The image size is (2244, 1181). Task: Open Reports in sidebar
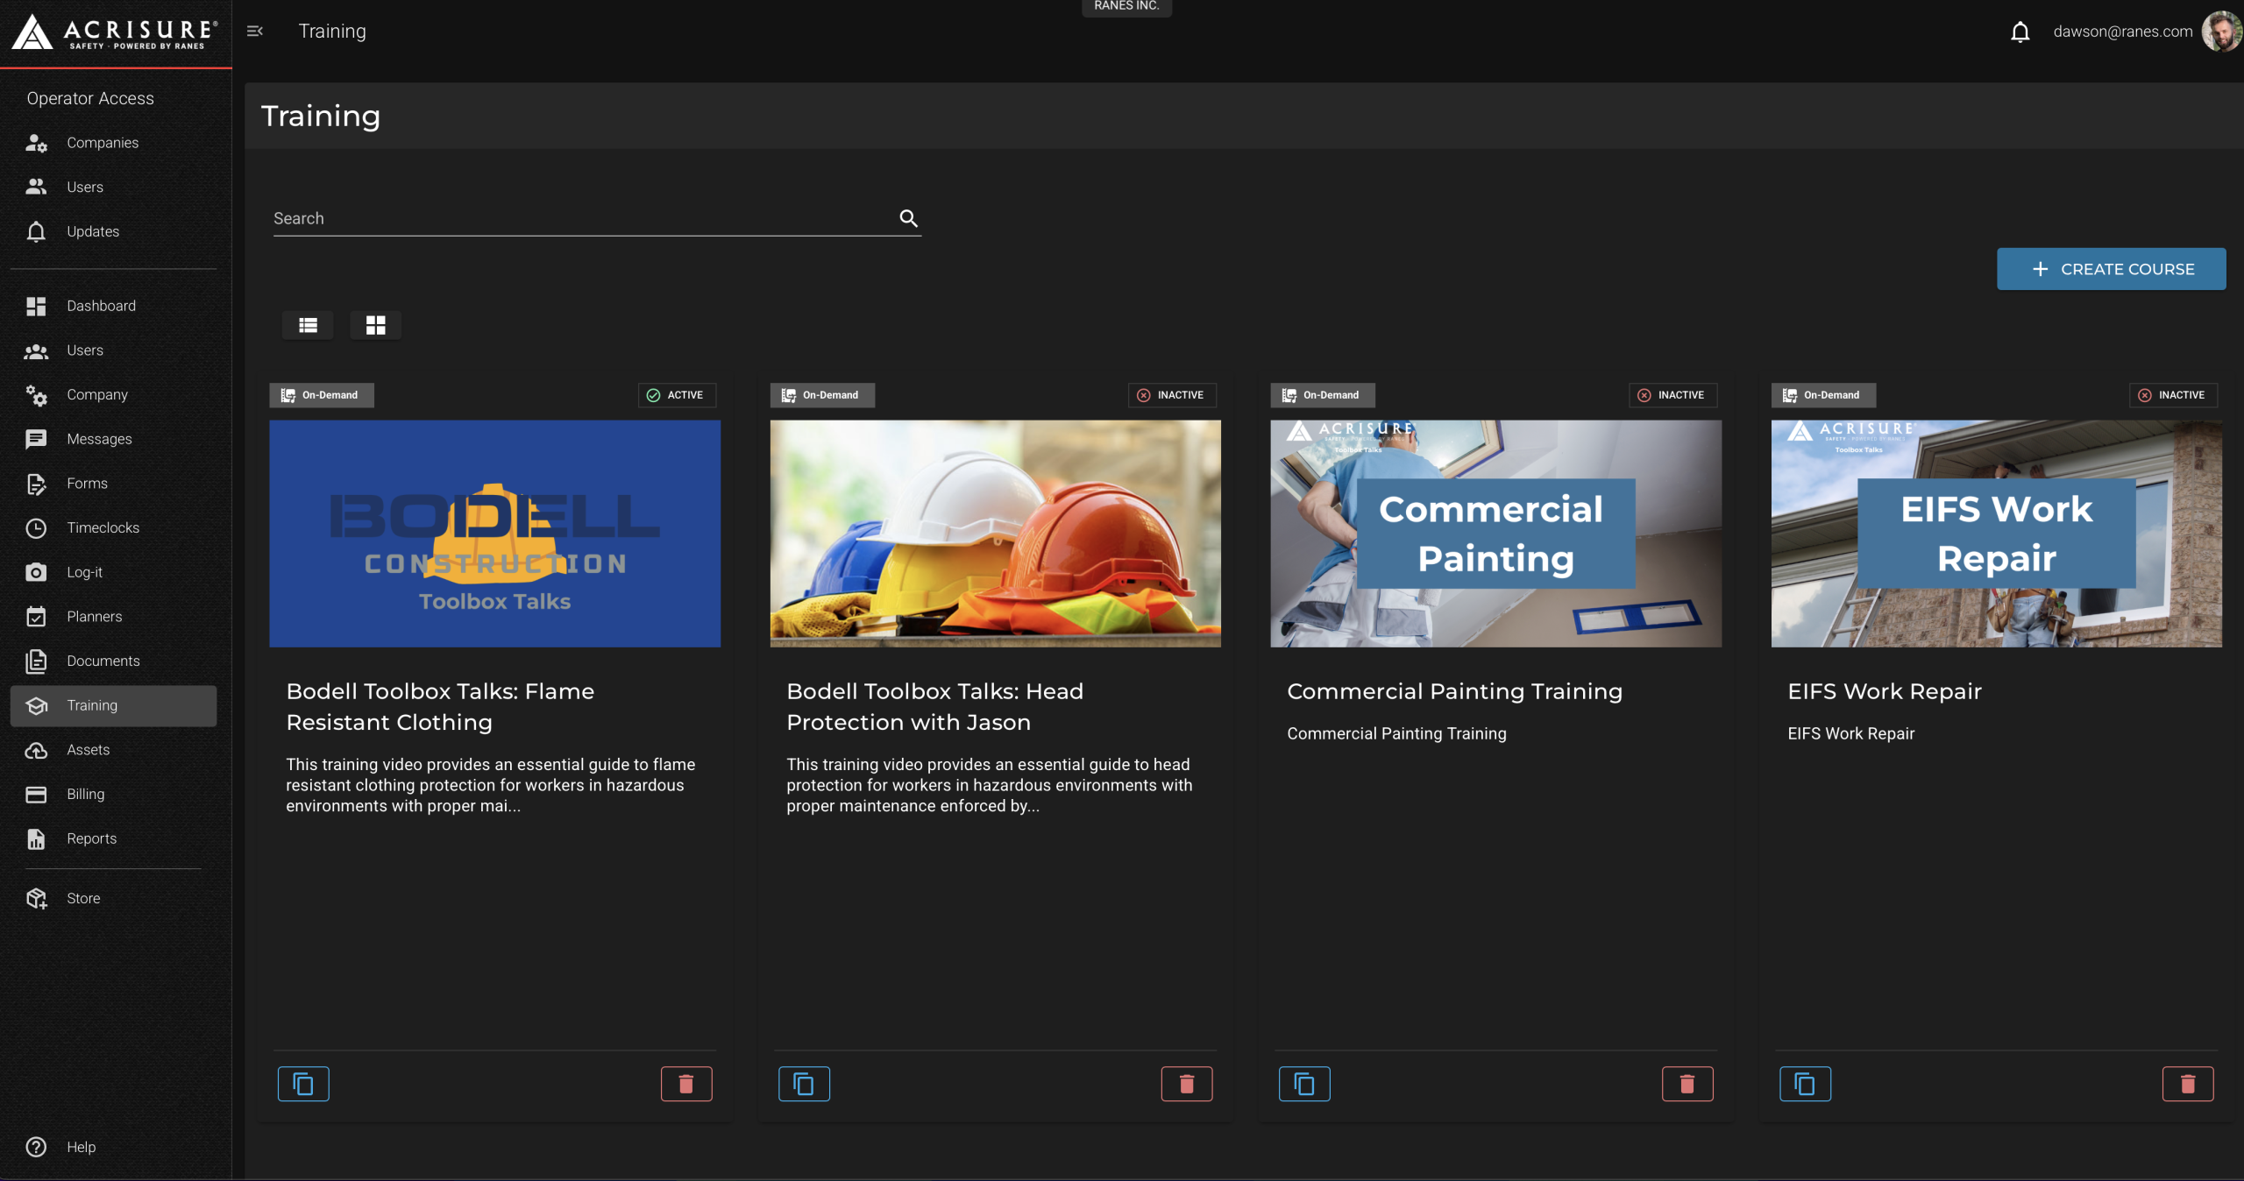114,838
